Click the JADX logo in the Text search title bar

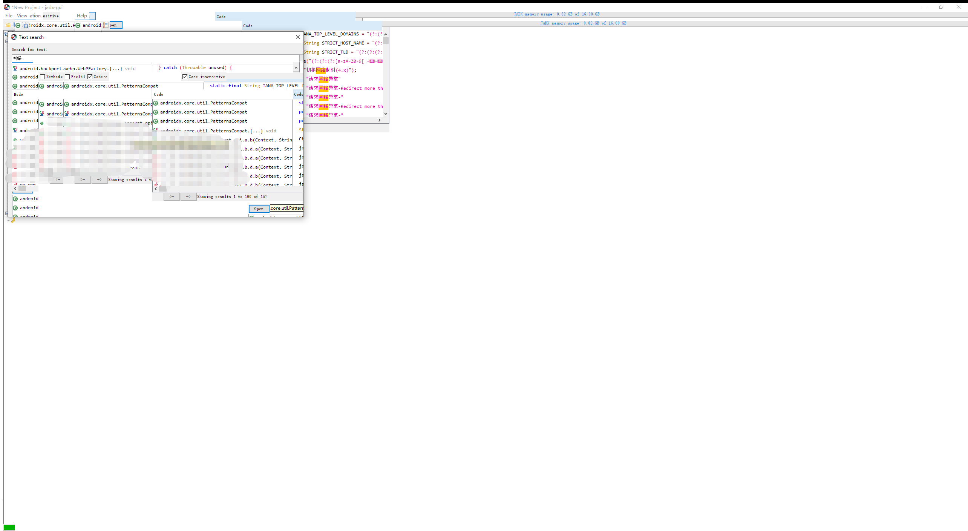pos(14,37)
